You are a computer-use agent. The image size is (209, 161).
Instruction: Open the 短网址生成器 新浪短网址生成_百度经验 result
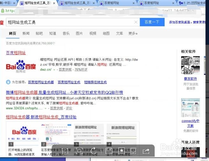coord(41,117)
